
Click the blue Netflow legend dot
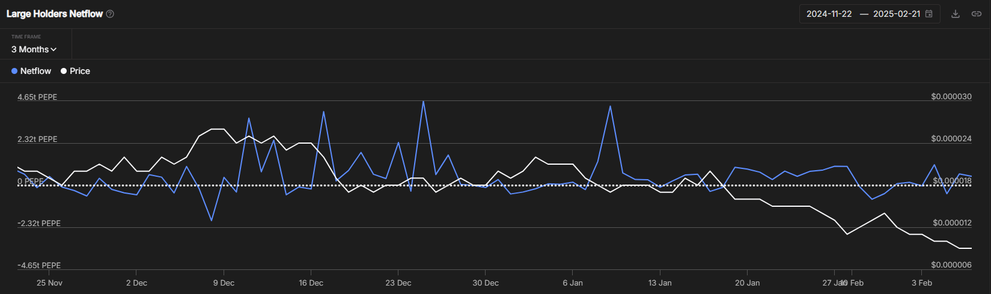point(14,71)
